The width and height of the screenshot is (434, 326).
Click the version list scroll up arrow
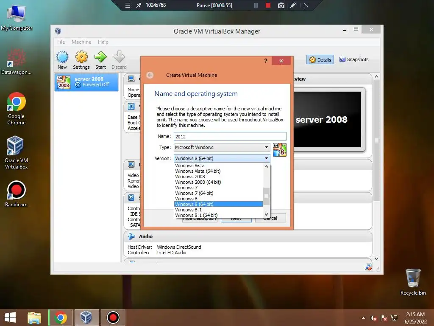coord(266,166)
